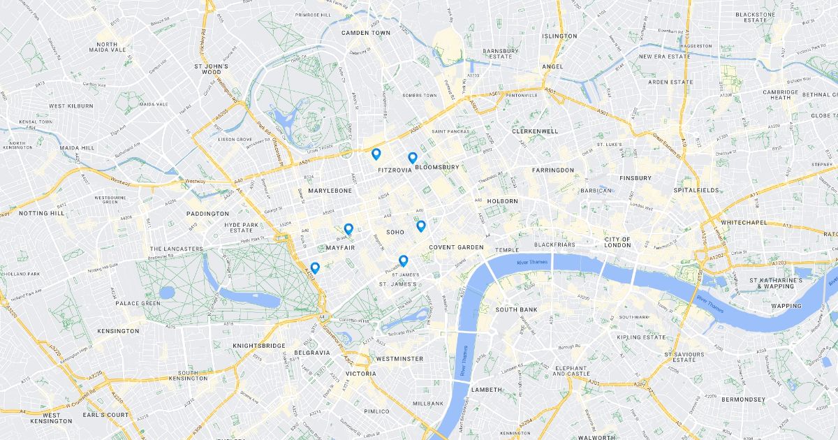Click the South Bank label
Image resolution: width=838 pixels, height=440 pixels.
(x=516, y=309)
